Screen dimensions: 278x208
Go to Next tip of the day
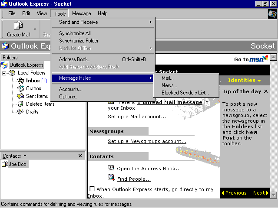(261, 193)
